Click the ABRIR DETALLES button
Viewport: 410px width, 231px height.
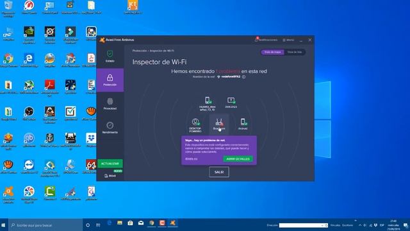point(238,159)
